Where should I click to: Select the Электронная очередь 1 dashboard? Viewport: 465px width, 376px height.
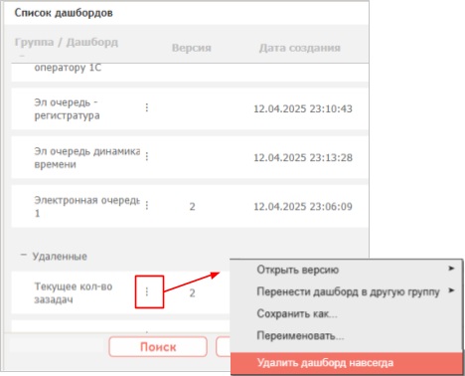point(190,206)
